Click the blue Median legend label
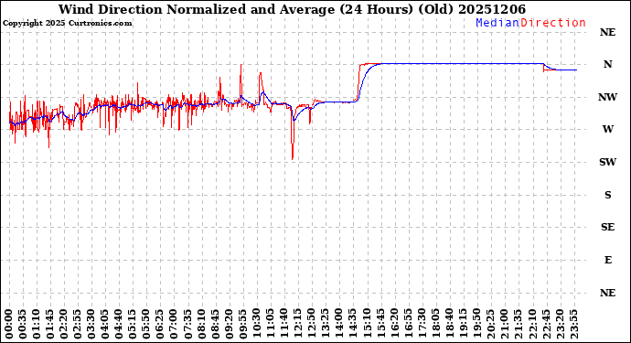Viewport: 631px width, 343px height. pos(497,23)
